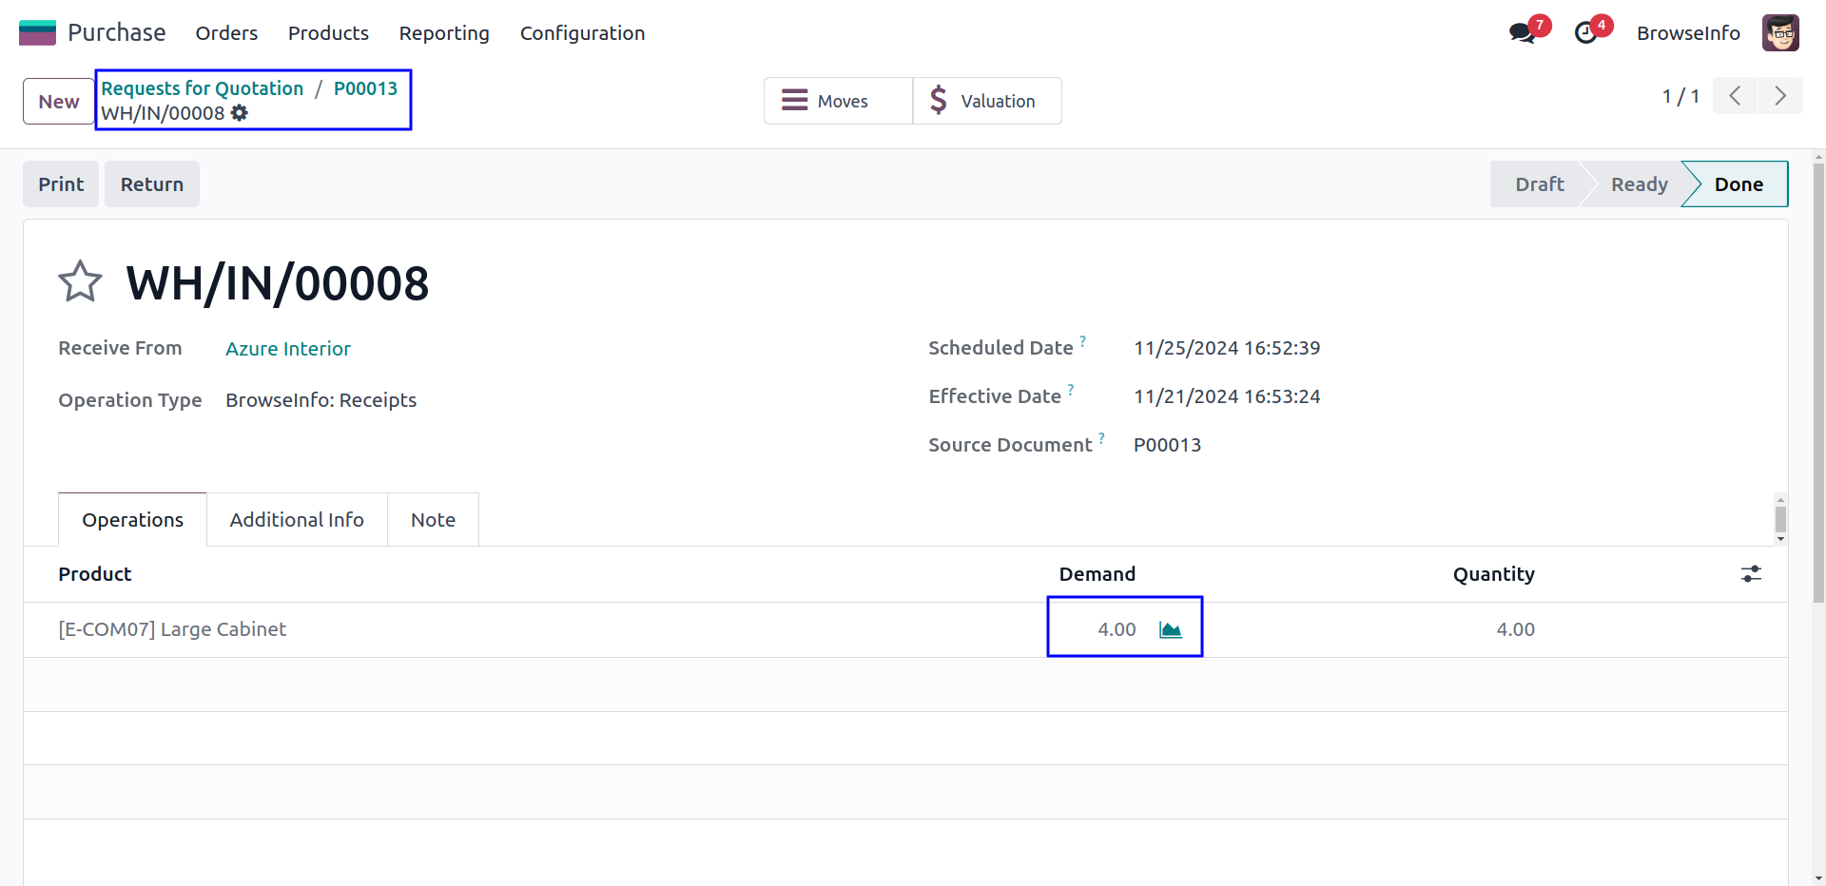
Task: Open the Orders menu
Action: 226,33
